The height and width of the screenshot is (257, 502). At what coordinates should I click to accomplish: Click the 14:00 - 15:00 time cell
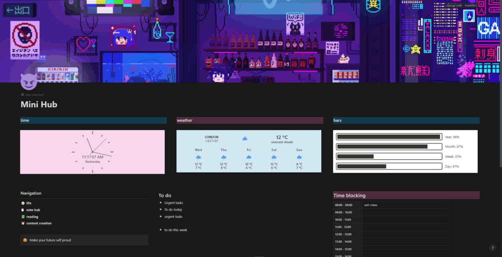tap(348, 249)
